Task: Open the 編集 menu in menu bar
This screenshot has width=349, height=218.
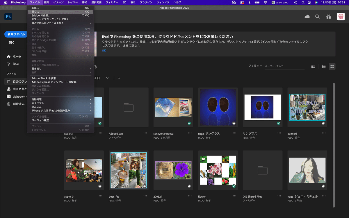Action: tap(47, 2)
